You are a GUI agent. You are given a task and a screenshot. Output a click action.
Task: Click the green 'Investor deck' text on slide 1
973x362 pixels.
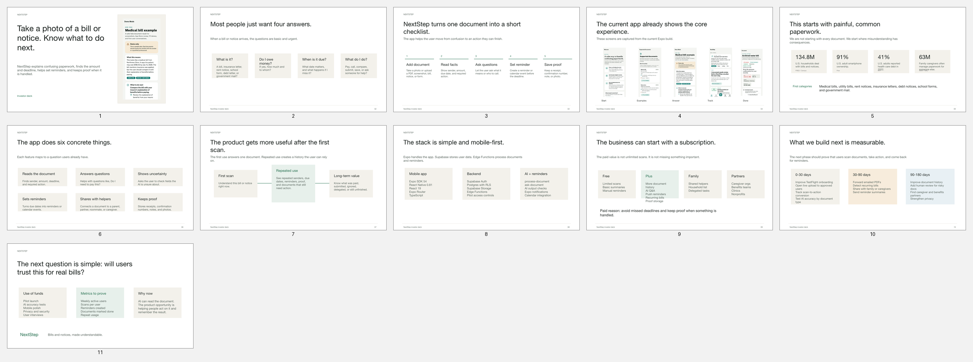pos(25,96)
